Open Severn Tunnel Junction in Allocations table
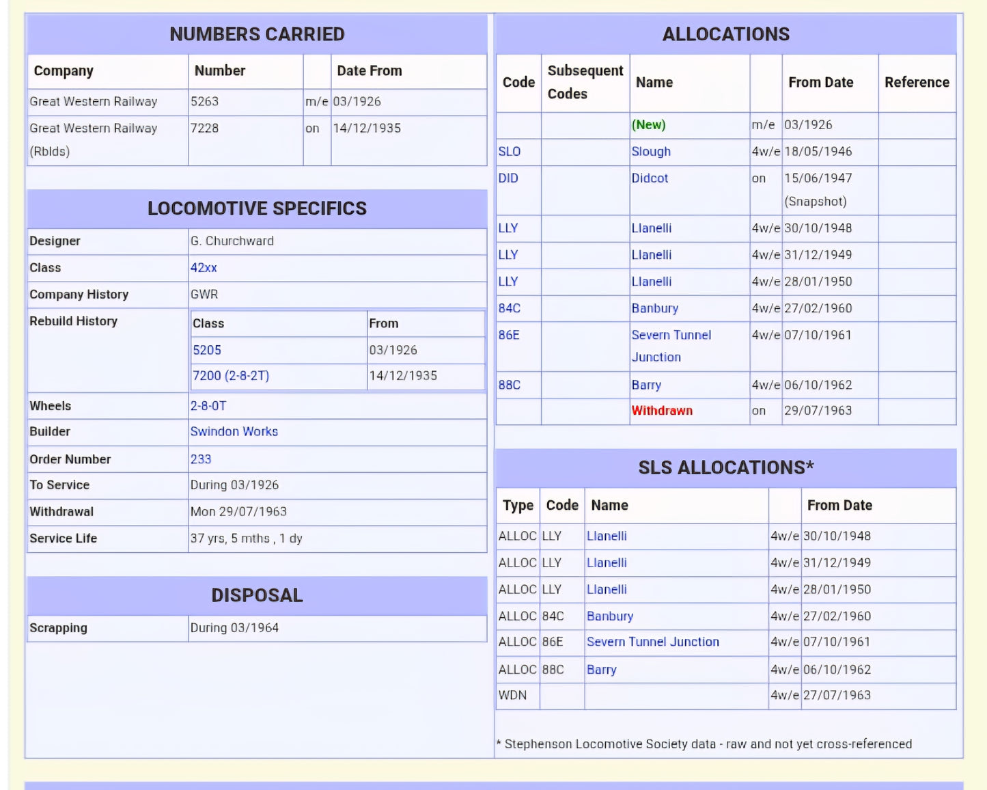The width and height of the screenshot is (987, 790). point(671,336)
